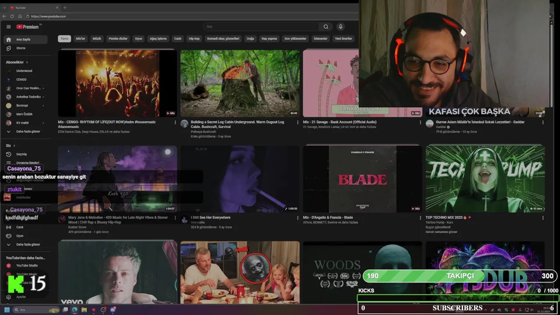Open new browser tab with plus

point(65,7)
